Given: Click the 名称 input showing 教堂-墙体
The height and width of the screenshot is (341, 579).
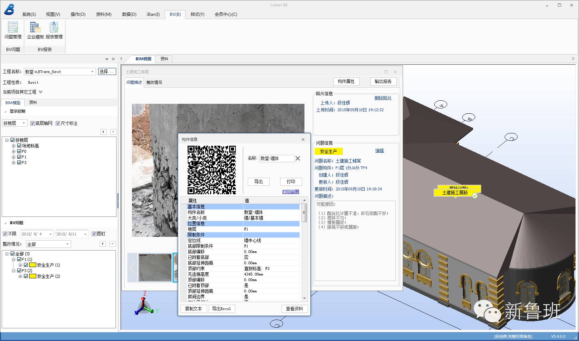Looking at the screenshot, I should click(277, 158).
